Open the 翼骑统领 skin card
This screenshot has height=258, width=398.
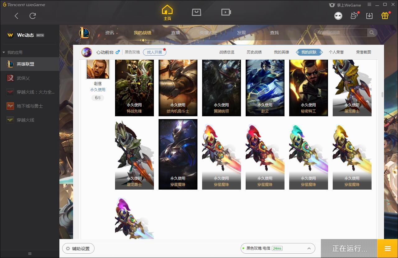click(x=221, y=88)
